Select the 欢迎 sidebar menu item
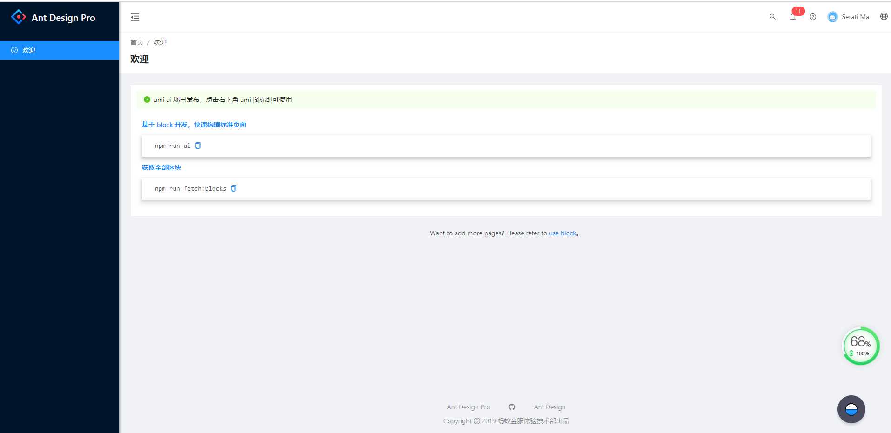Screen dimensions: 891x433 [60, 50]
